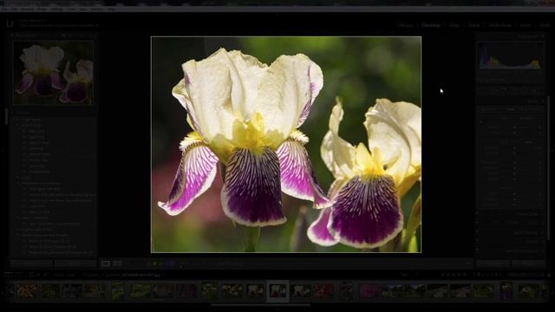Open the Book module
Image resolution: width=555 pixels, height=312 pixels.
click(x=474, y=25)
